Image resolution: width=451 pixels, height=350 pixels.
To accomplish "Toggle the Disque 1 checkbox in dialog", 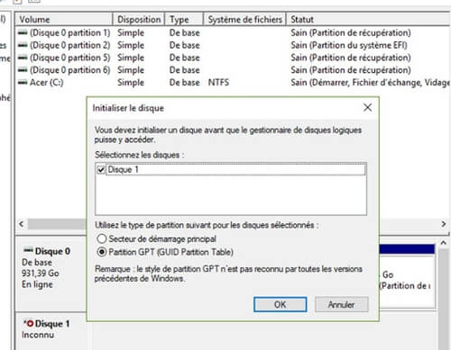I will pyautogui.click(x=101, y=170).
